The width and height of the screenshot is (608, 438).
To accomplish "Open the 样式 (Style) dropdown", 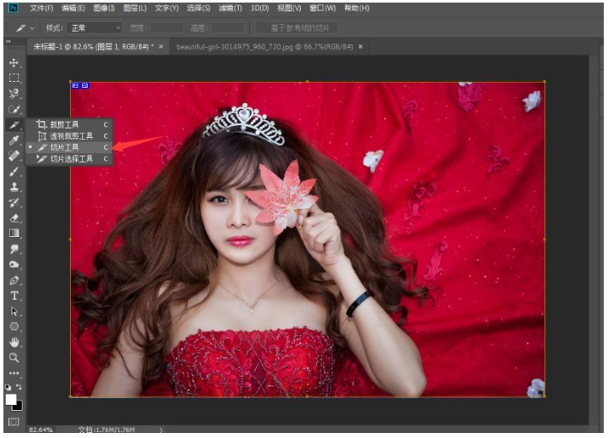I will 95,28.
